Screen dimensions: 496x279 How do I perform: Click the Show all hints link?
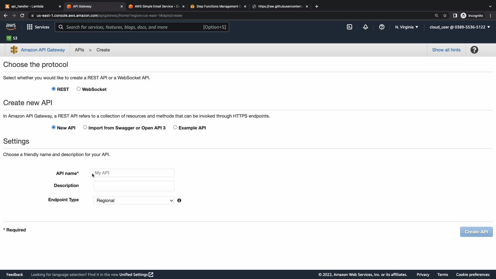(446, 50)
